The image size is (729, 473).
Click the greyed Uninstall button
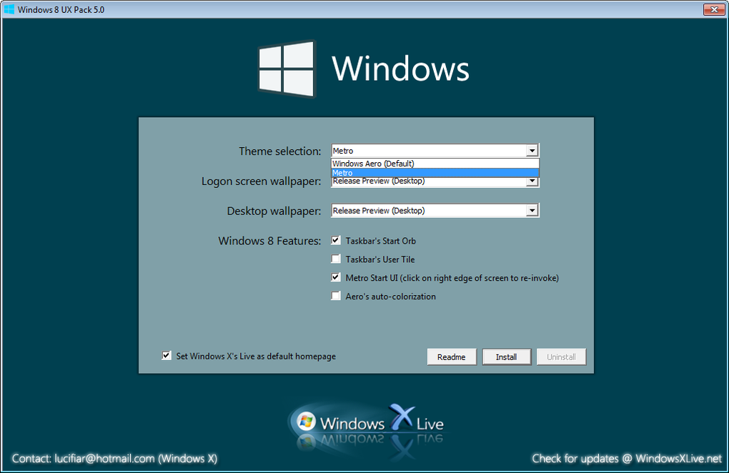click(561, 357)
